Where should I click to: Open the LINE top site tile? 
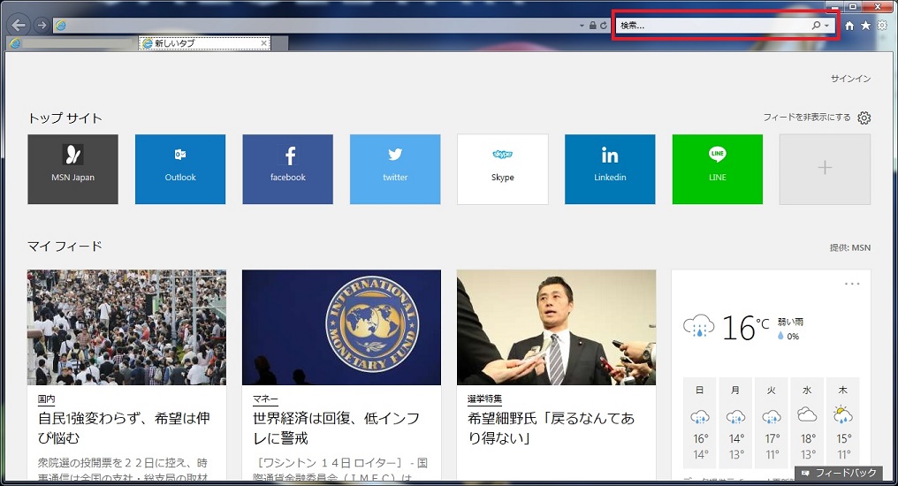pos(718,170)
